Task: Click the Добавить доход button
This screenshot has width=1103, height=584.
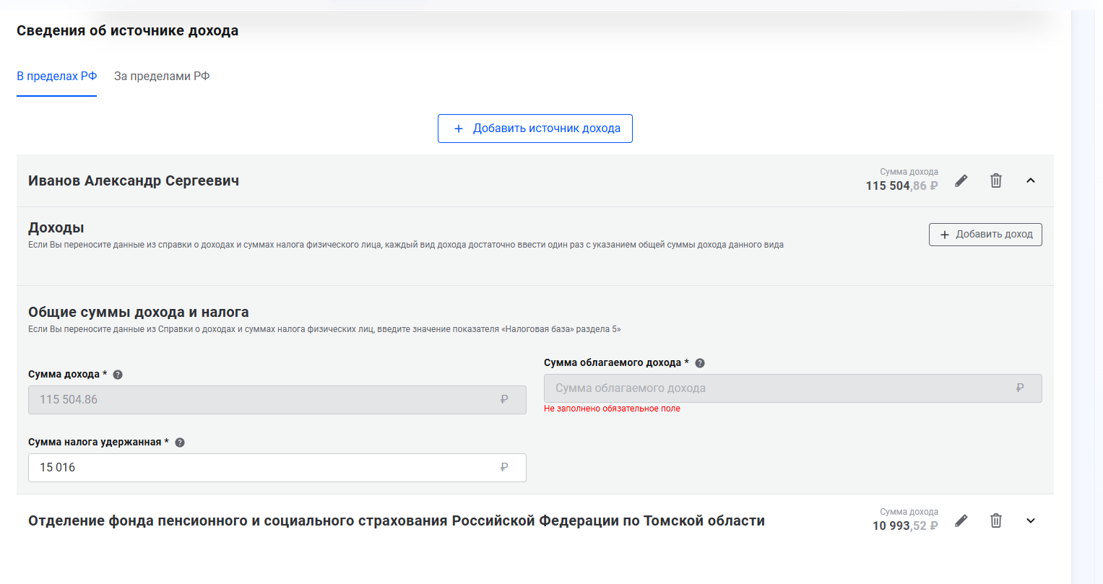Action: [985, 235]
